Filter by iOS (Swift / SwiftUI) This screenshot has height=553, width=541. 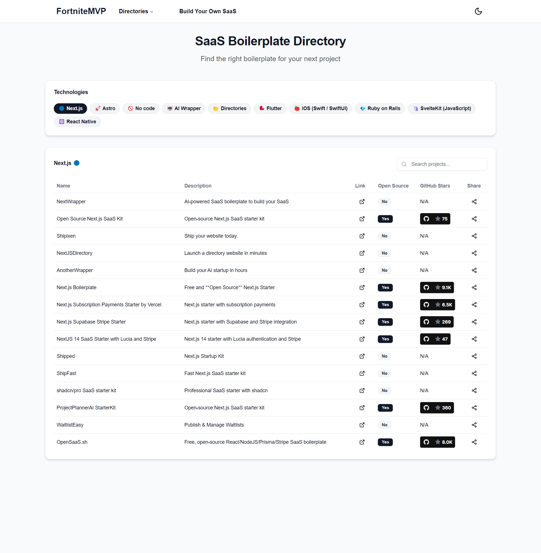[x=320, y=108]
